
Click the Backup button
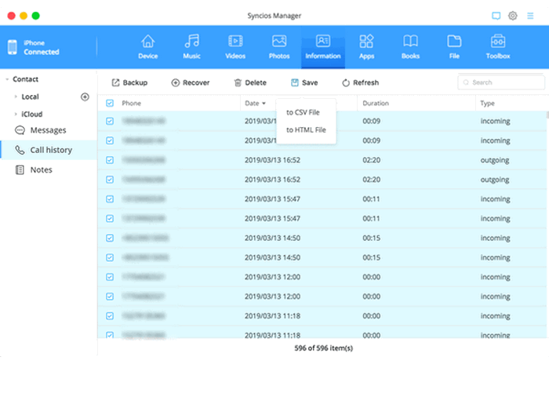click(x=129, y=82)
